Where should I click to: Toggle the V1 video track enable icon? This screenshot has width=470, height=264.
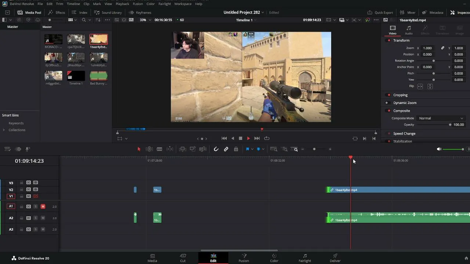(x=36, y=196)
